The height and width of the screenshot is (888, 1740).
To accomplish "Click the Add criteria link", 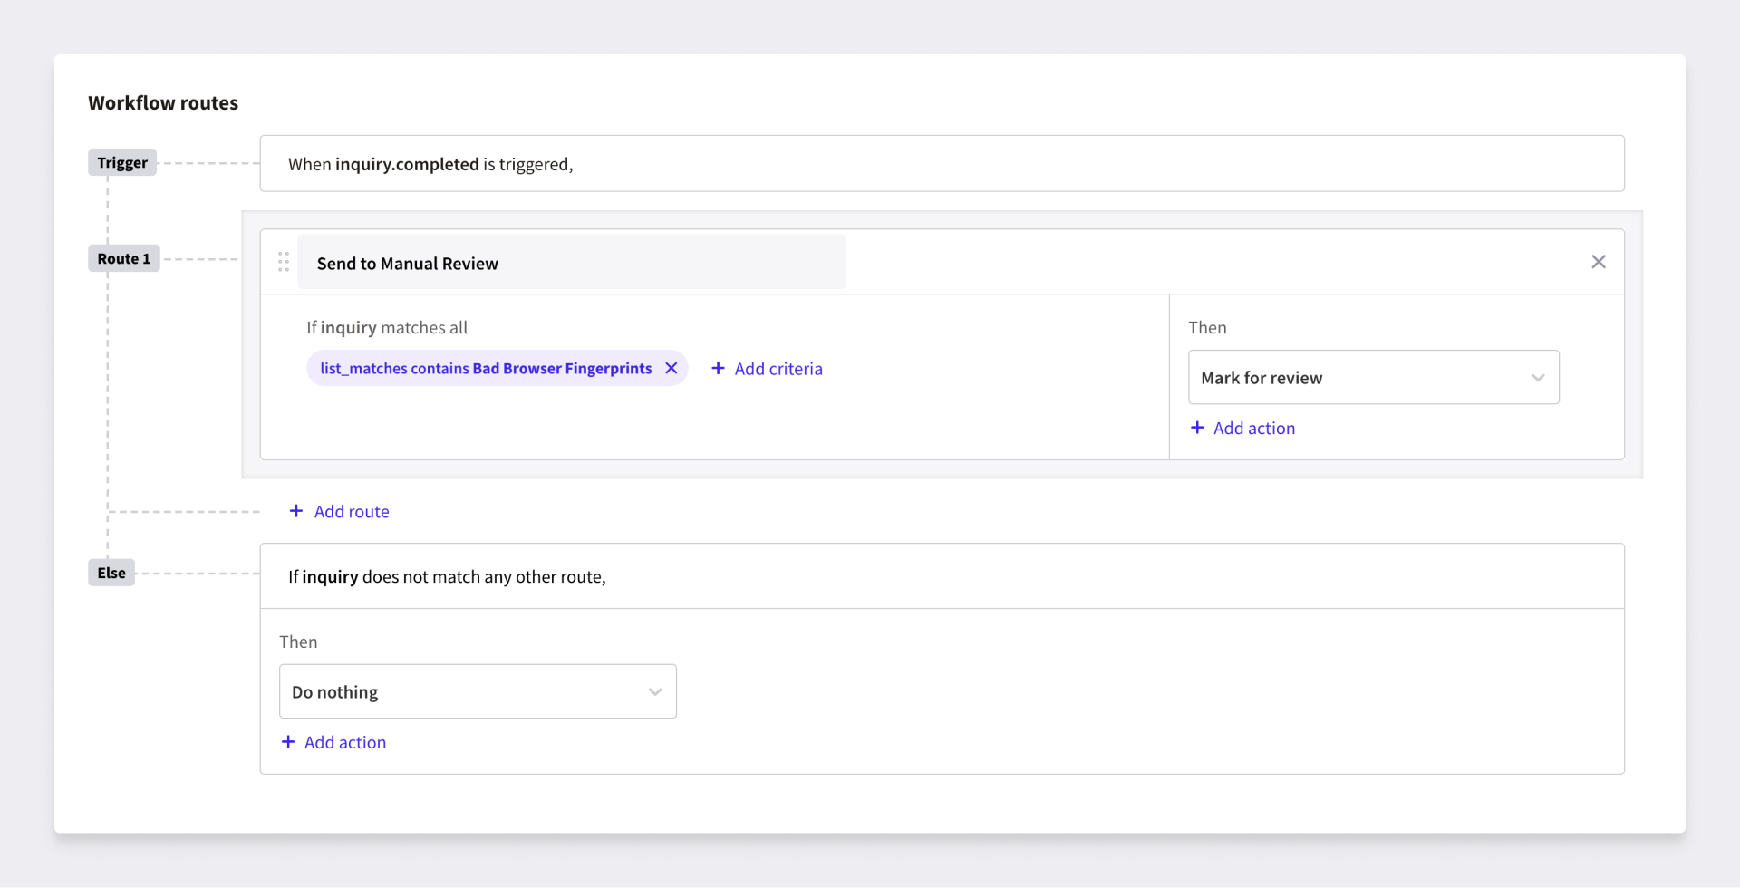I will click(x=778, y=368).
